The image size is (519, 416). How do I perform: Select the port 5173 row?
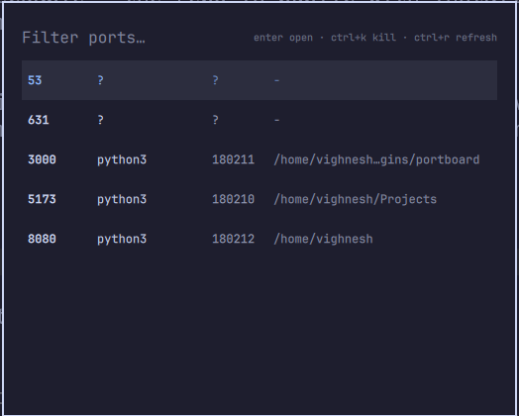click(259, 199)
